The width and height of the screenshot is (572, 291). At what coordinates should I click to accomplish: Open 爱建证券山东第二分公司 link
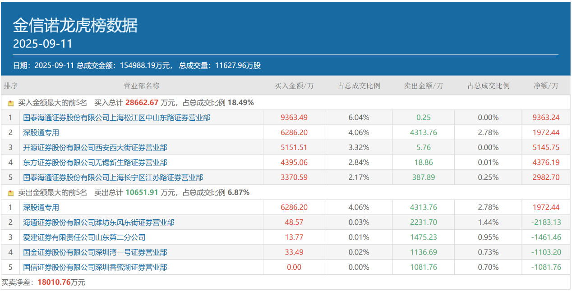click(84, 237)
